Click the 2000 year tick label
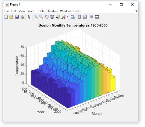This screenshot has height=127, width=145. (x=57, y=111)
